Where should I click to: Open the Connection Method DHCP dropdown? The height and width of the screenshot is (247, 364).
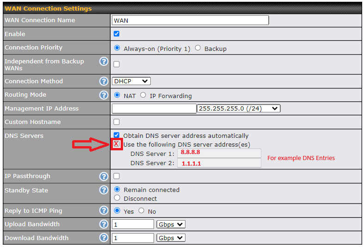(x=131, y=81)
